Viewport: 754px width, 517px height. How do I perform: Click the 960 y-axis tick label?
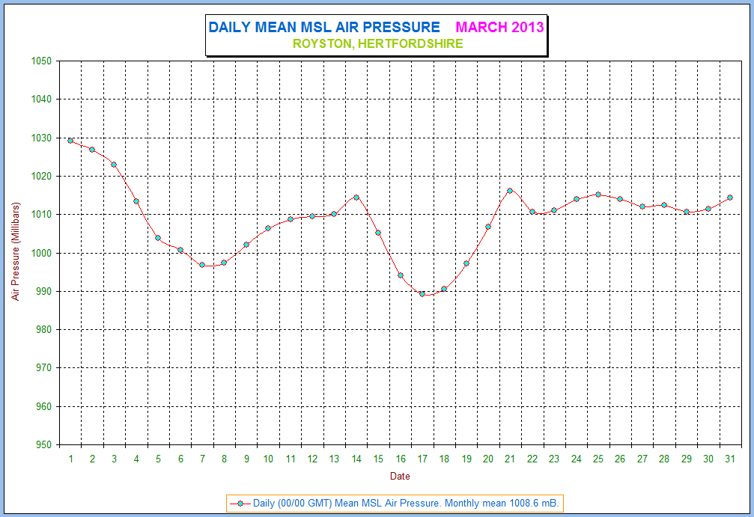tap(43, 406)
